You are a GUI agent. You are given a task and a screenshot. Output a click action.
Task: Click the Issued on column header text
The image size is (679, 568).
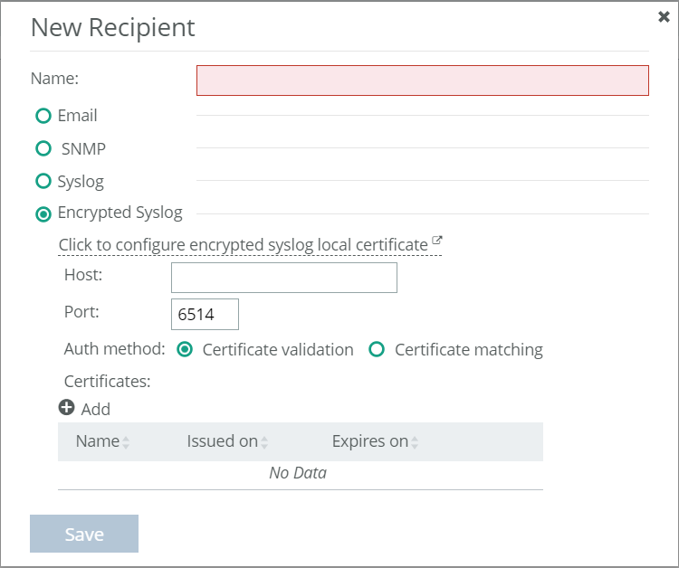(x=222, y=441)
